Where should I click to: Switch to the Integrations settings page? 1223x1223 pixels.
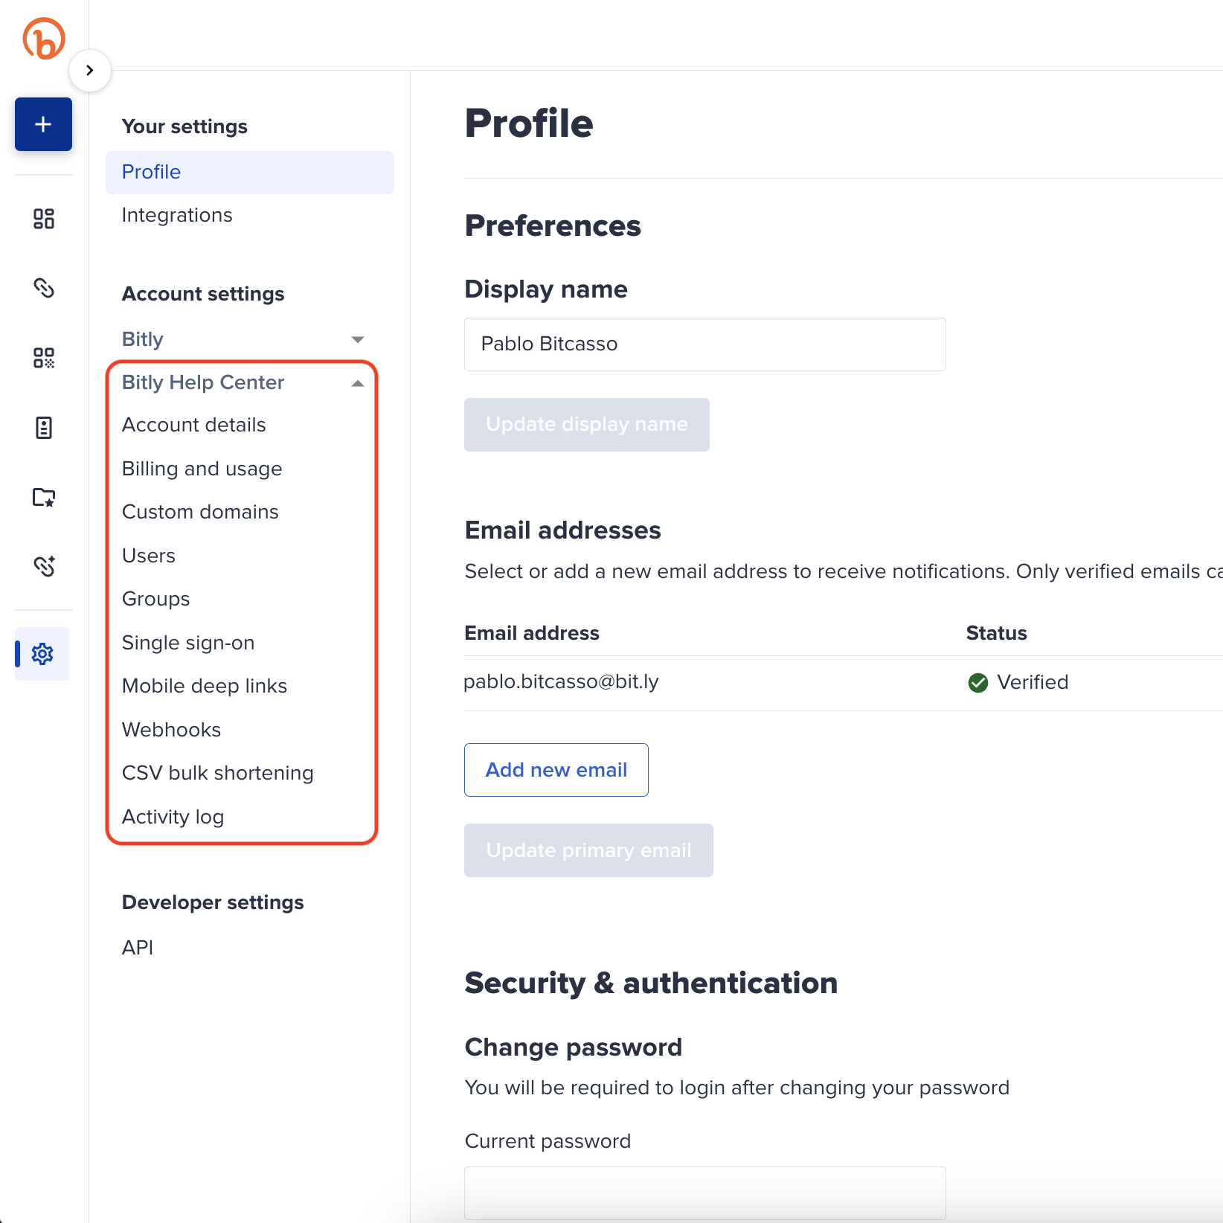point(176,215)
